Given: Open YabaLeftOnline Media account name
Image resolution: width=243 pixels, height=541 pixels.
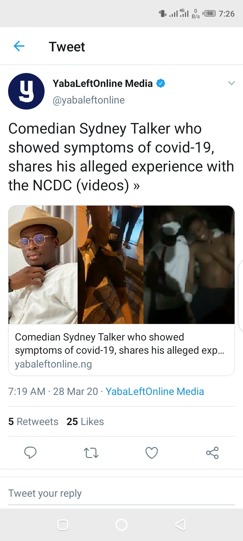Looking at the screenshot, I should (x=103, y=83).
